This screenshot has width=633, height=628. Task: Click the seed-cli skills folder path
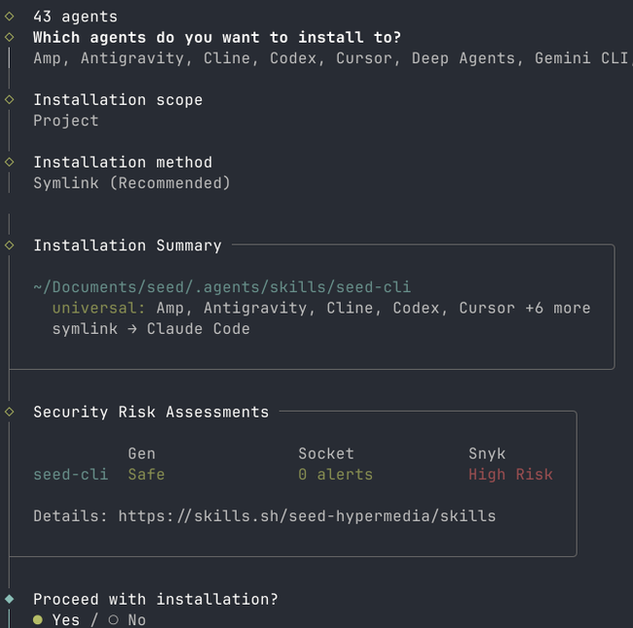(x=222, y=287)
